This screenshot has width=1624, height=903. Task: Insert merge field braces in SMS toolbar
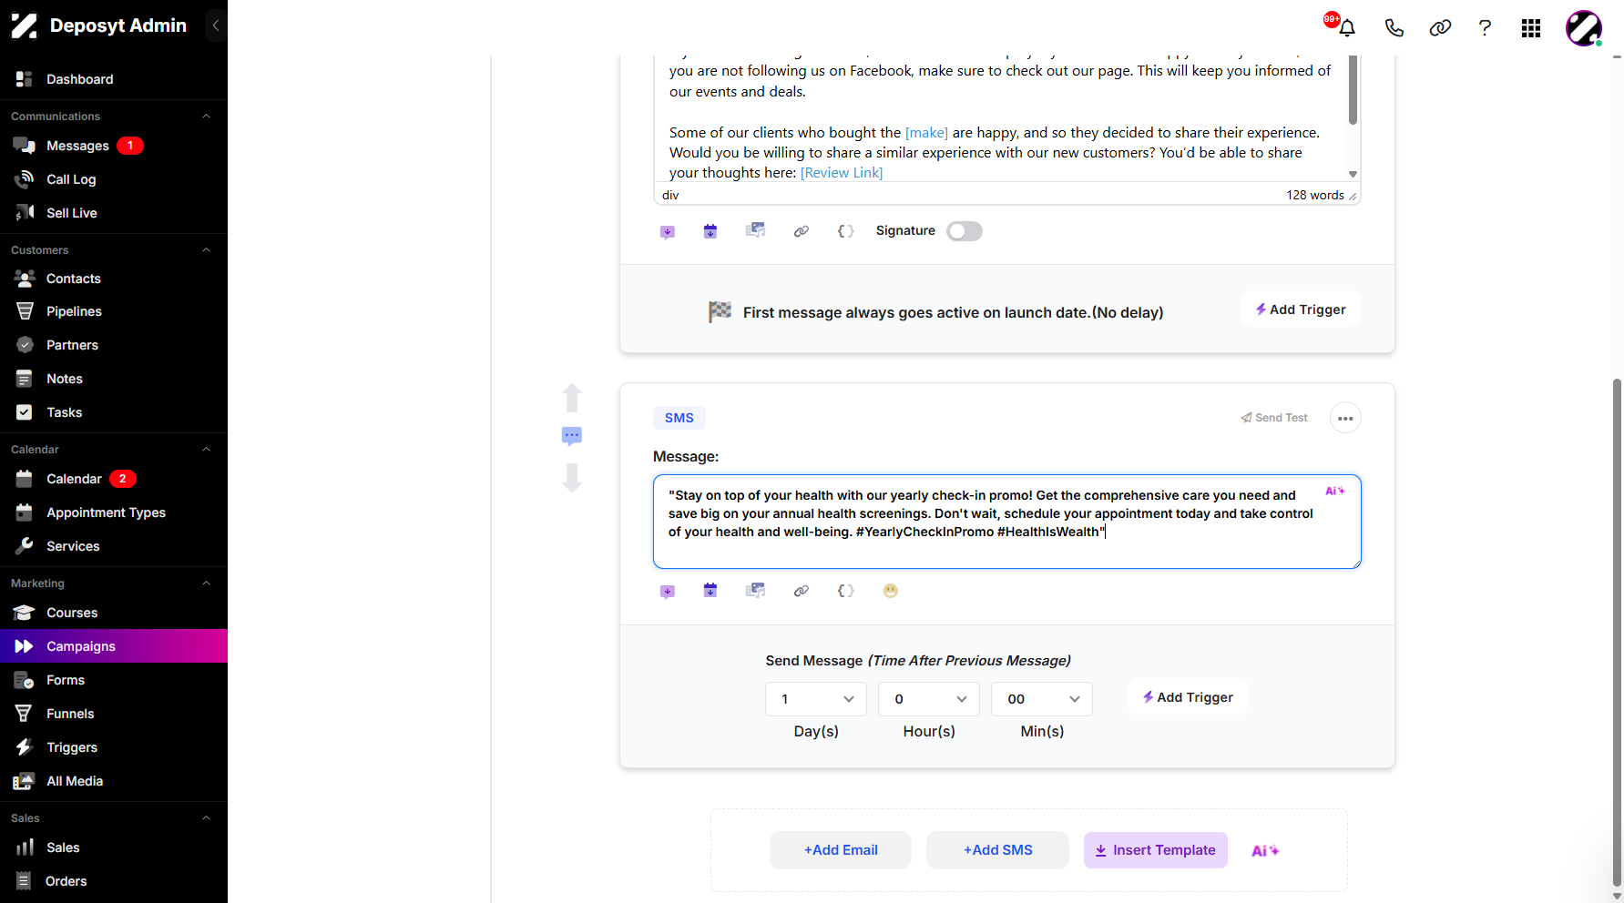tap(846, 591)
